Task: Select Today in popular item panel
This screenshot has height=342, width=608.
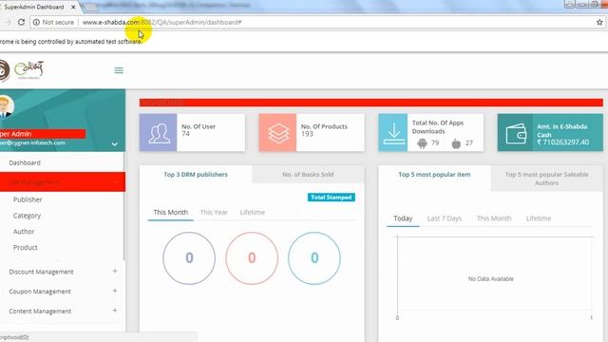Action: 403,218
